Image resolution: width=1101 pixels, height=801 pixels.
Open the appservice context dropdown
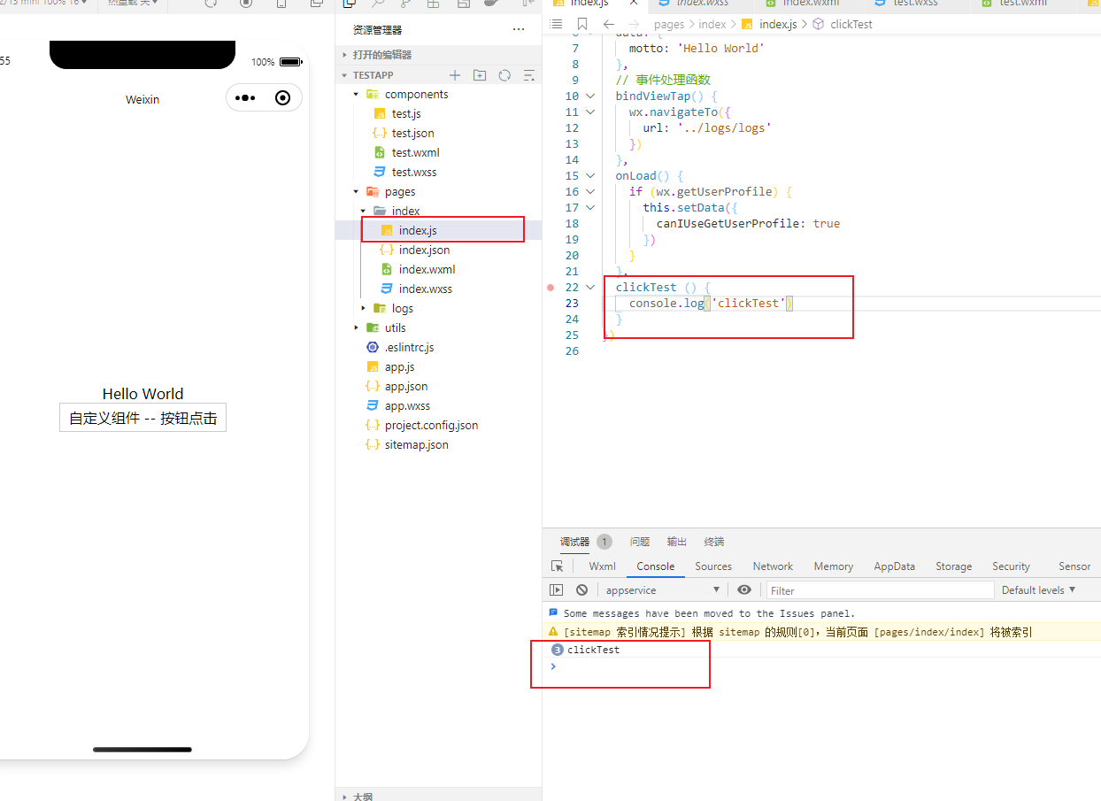pyautogui.click(x=662, y=590)
